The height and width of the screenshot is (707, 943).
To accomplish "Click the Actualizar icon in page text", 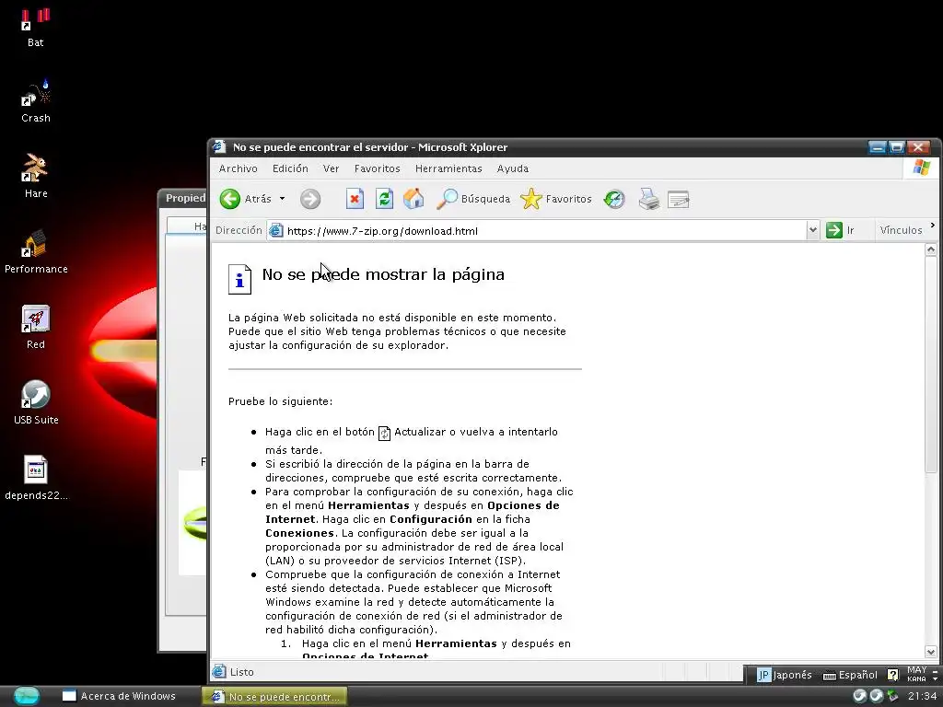I will pyautogui.click(x=384, y=433).
